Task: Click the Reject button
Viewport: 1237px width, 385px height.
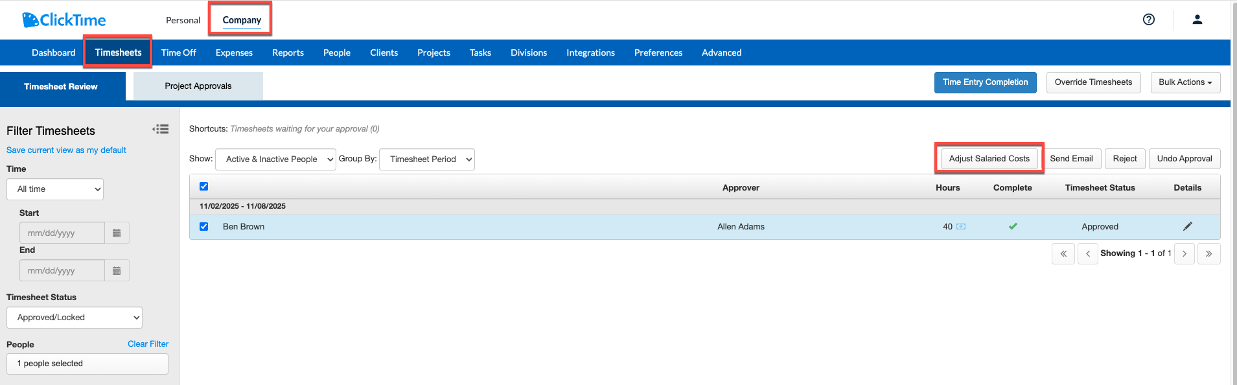Action: [x=1125, y=159]
